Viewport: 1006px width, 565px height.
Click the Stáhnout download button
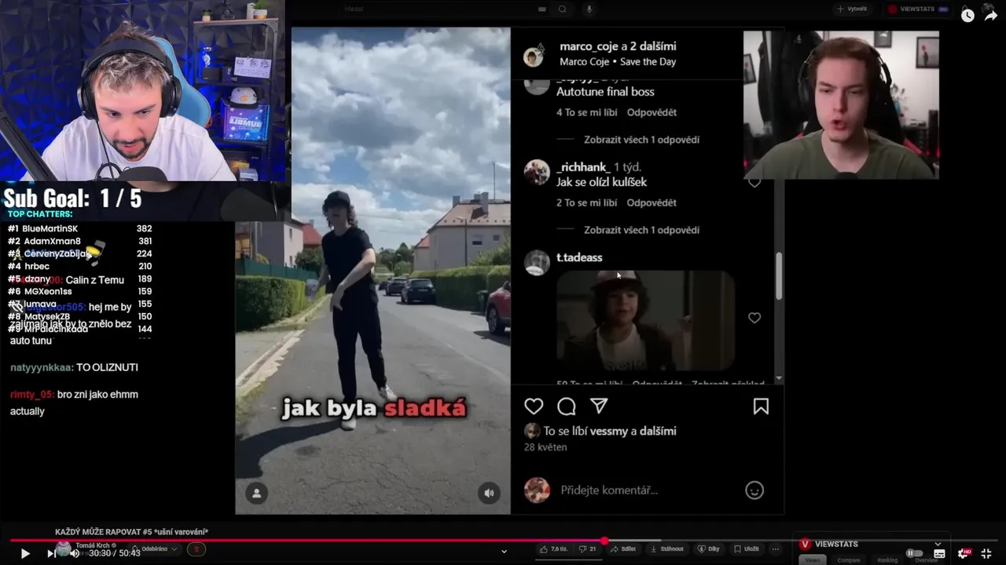coord(666,549)
